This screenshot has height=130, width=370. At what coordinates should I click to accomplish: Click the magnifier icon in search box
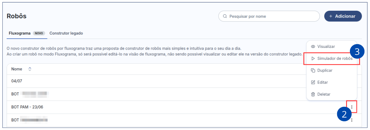[x=225, y=16]
